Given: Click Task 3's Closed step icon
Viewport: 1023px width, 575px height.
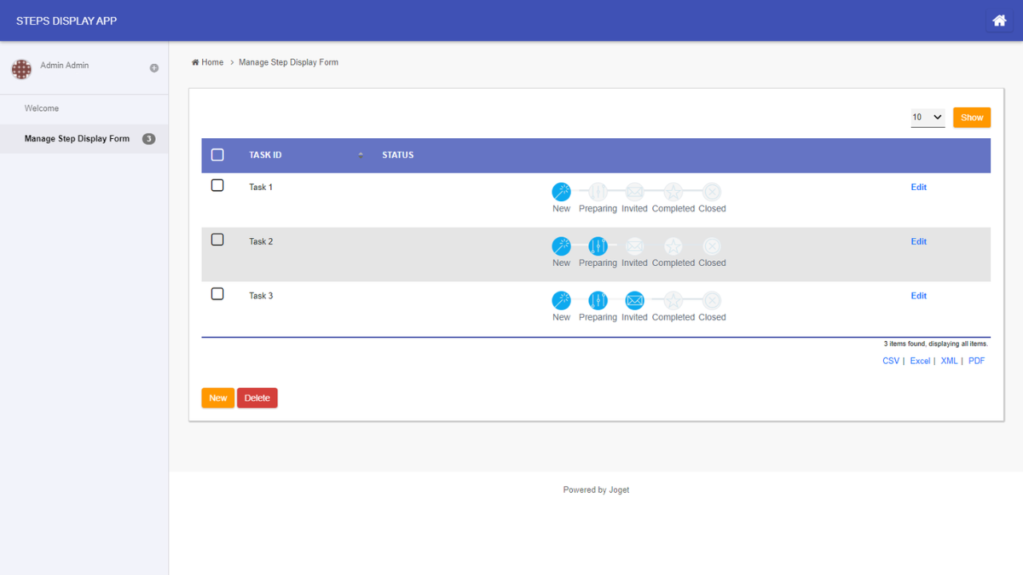Looking at the screenshot, I should 711,300.
